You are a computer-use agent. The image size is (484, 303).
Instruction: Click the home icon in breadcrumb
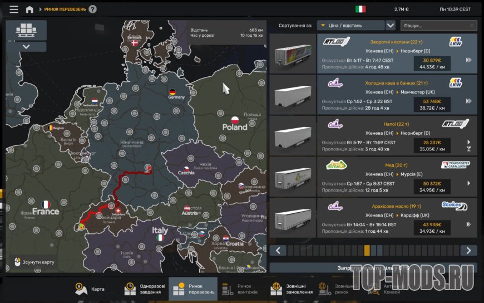pyautogui.click(x=29, y=9)
